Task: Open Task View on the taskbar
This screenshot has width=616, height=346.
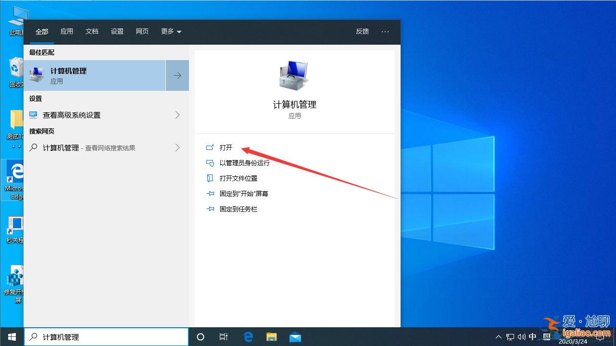Action: tap(223, 336)
